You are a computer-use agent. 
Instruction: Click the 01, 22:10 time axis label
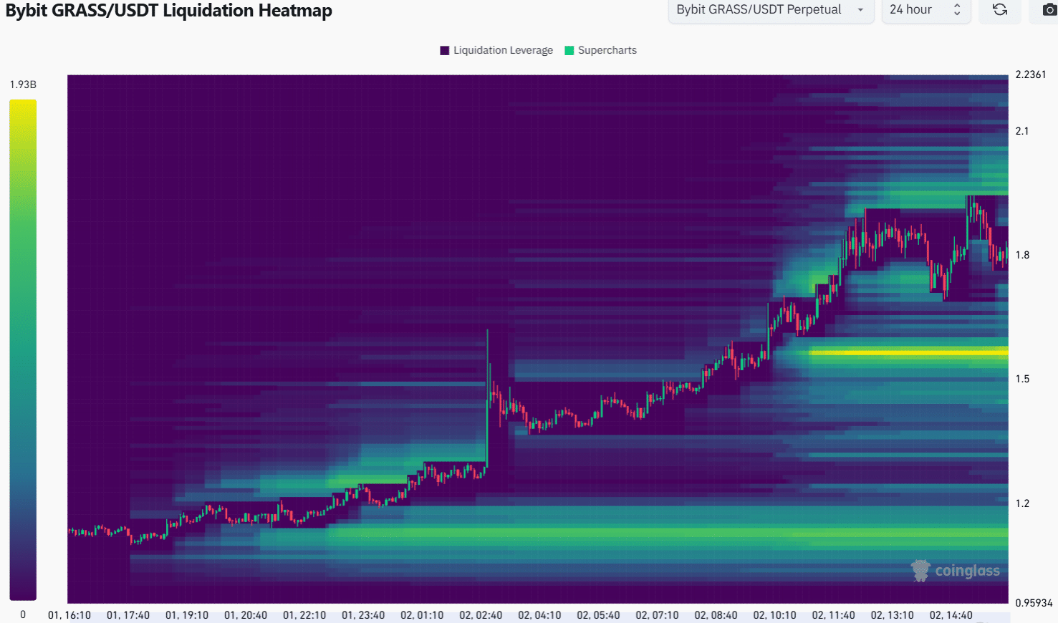[x=304, y=615]
